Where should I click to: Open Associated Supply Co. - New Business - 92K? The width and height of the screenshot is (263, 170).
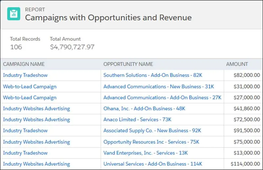tap(152, 131)
